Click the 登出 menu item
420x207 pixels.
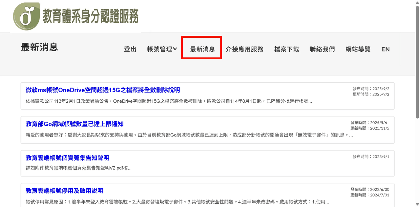point(130,49)
